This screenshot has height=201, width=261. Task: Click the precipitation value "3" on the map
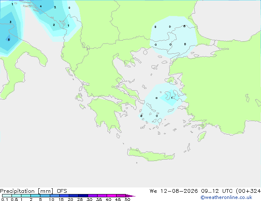(10, 22)
